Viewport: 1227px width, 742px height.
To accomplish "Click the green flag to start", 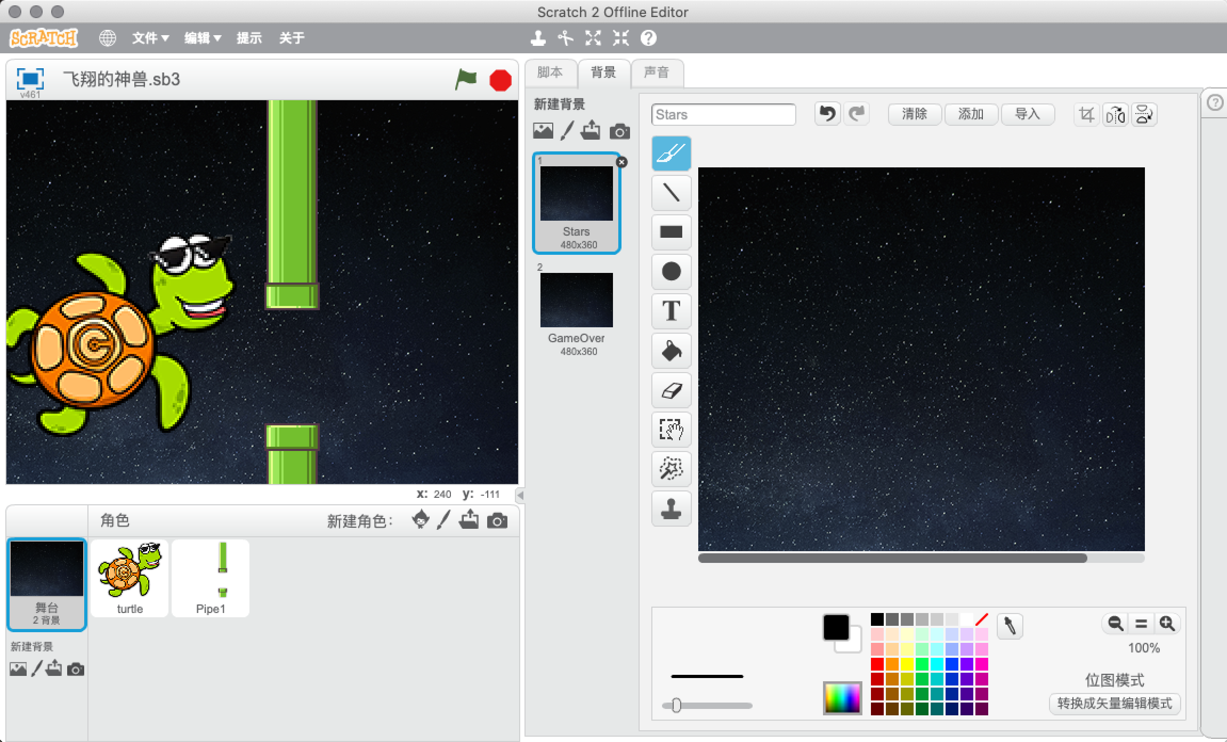I will (x=466, y=80).
